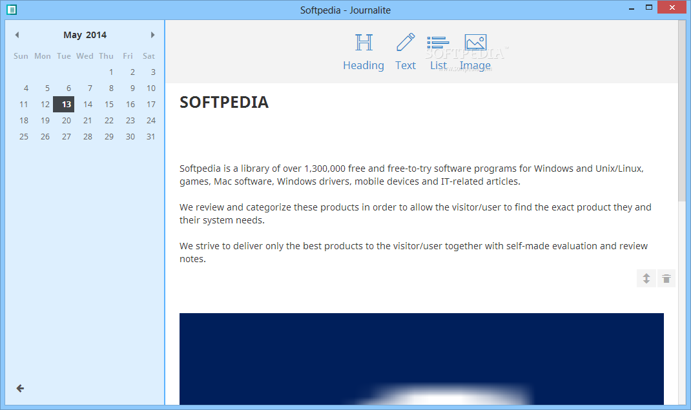Click the Journalite app icon in title bar

click(x=12, y=9)
